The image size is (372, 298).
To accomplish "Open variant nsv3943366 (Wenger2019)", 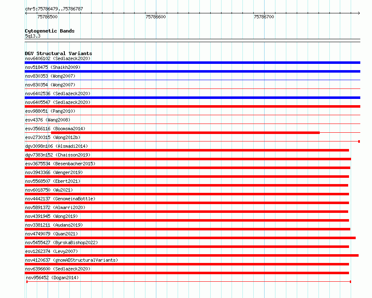I will [x=54, y=172].
